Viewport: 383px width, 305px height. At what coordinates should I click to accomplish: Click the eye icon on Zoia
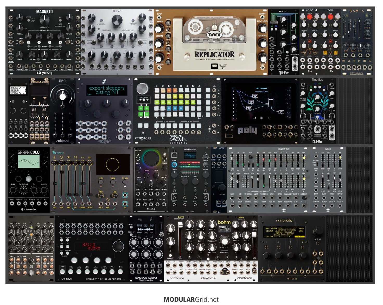[187, 86]
